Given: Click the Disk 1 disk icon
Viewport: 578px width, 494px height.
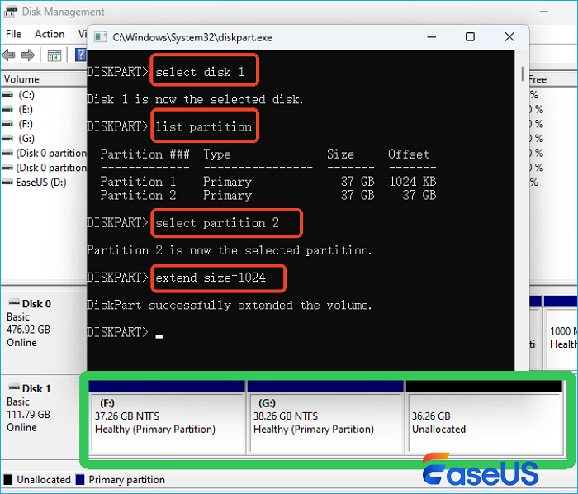Looking at the screenshot, I should point(14,387).
